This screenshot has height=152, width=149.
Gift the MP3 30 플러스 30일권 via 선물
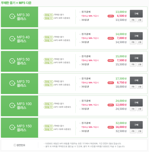(x=140, y=20)
